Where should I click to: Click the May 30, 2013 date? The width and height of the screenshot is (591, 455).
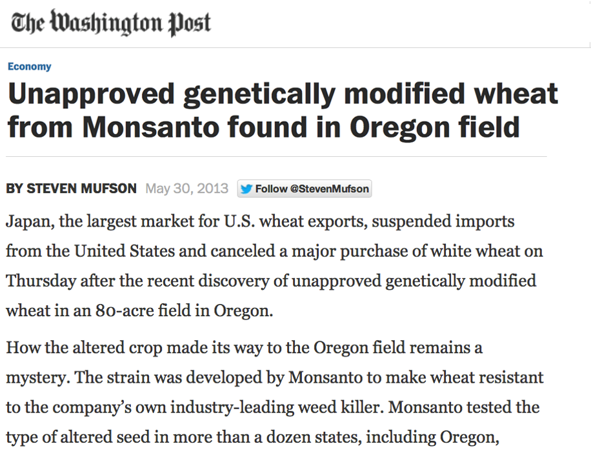click(187, 189)
